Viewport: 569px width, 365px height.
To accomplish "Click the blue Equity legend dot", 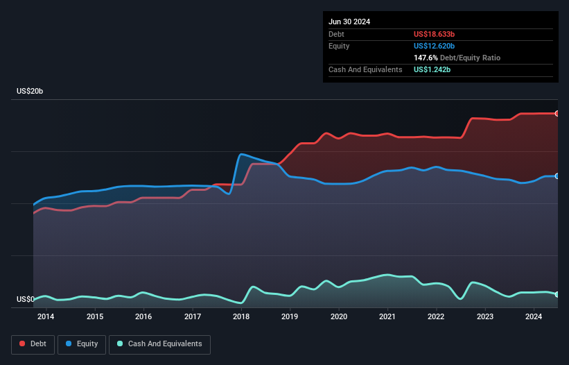I will [69, 343].
